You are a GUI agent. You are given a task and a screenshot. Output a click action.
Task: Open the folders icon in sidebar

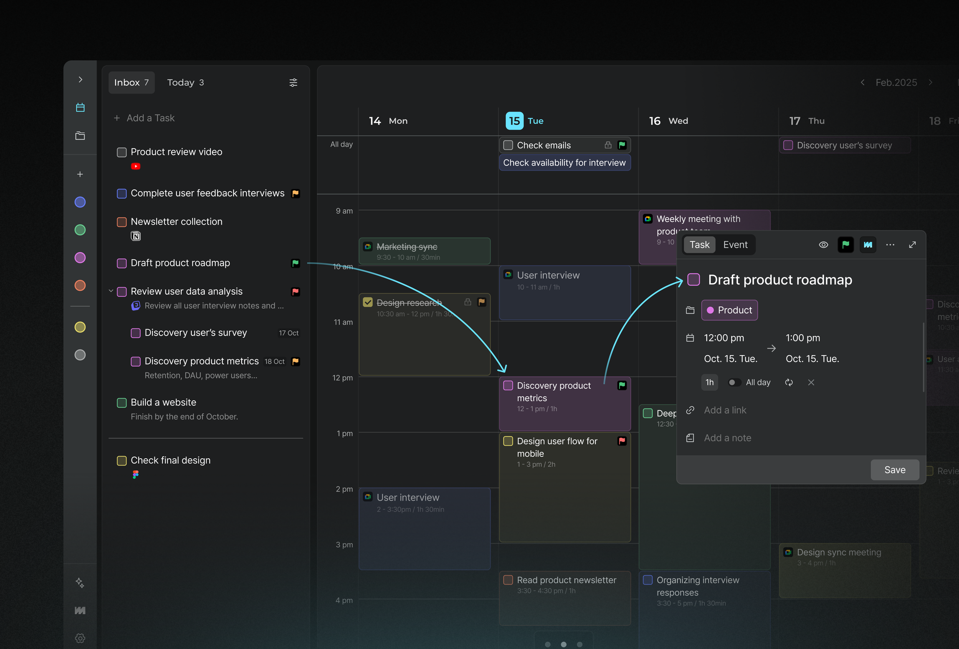80,136
